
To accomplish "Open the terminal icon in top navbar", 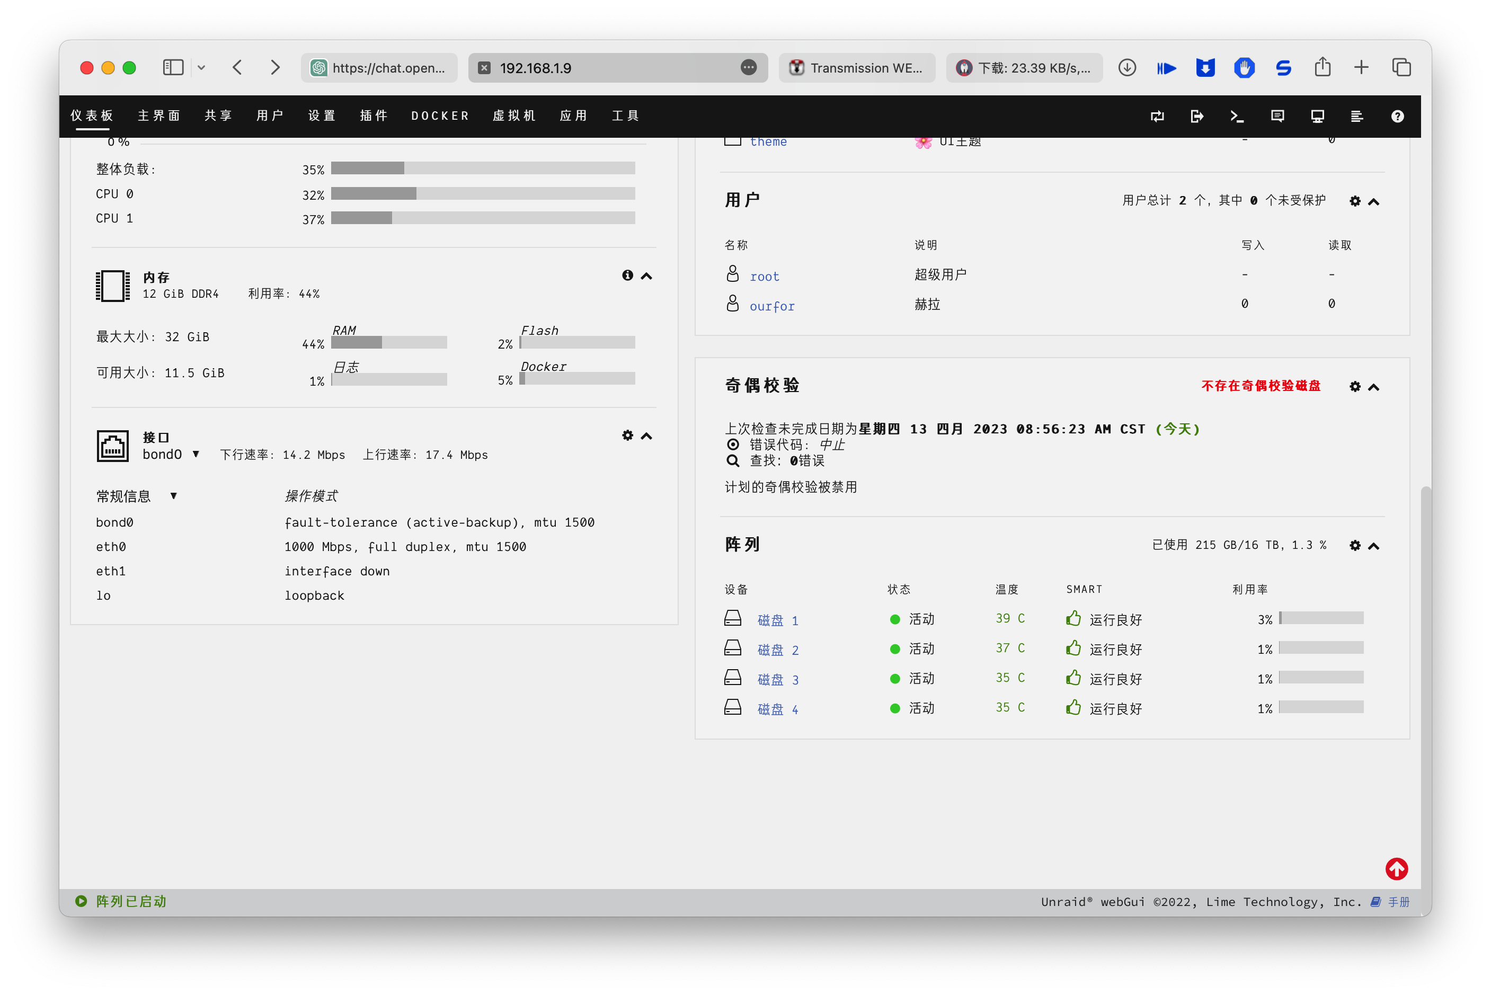I will coord(1237,116).
